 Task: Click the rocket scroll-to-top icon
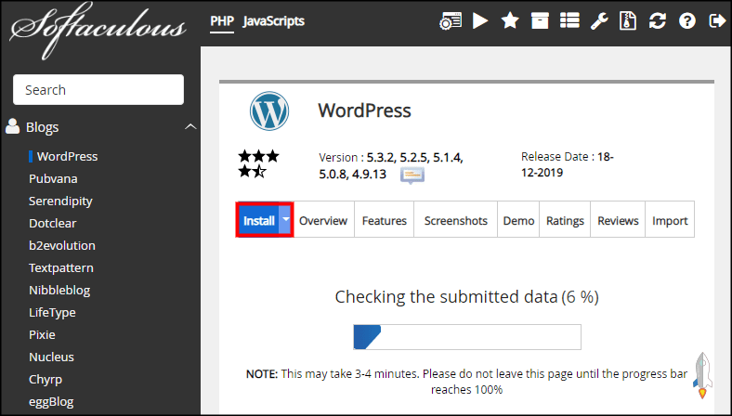(x=702, y=375)
